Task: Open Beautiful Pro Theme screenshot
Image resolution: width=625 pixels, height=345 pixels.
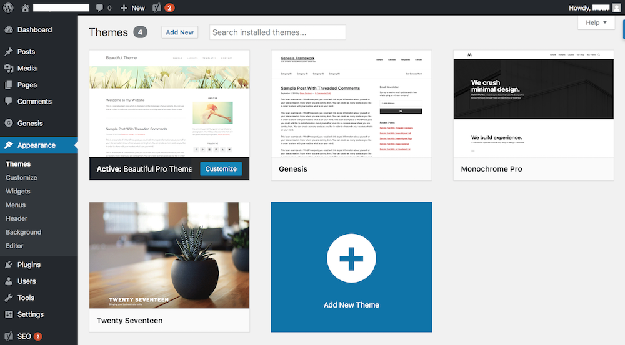Action: (x=169, y=104)
